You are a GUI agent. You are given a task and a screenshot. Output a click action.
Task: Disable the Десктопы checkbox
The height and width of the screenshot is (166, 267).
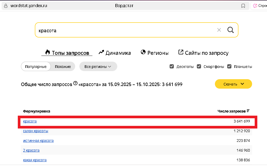[x=172, y=66]
